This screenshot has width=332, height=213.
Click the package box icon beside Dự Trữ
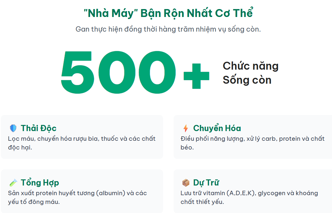[x=186, y=183]
